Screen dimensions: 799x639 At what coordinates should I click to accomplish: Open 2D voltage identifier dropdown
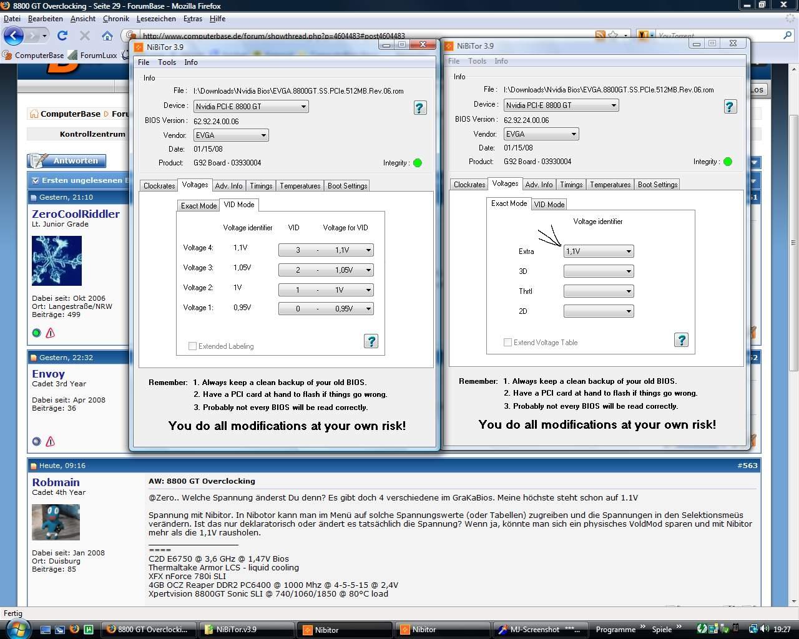[599, 311]
